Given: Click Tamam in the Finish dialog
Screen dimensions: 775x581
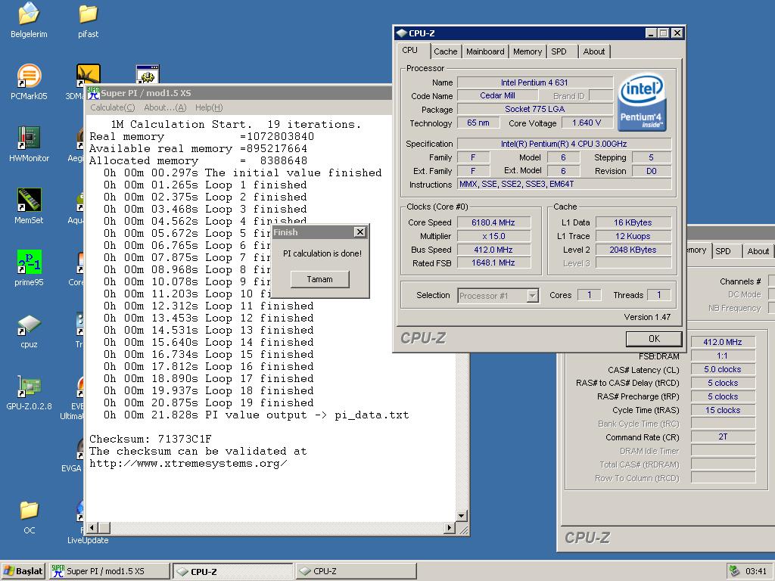Looking at the screenshot, I should pyautogui.click(x=320, y=279).
